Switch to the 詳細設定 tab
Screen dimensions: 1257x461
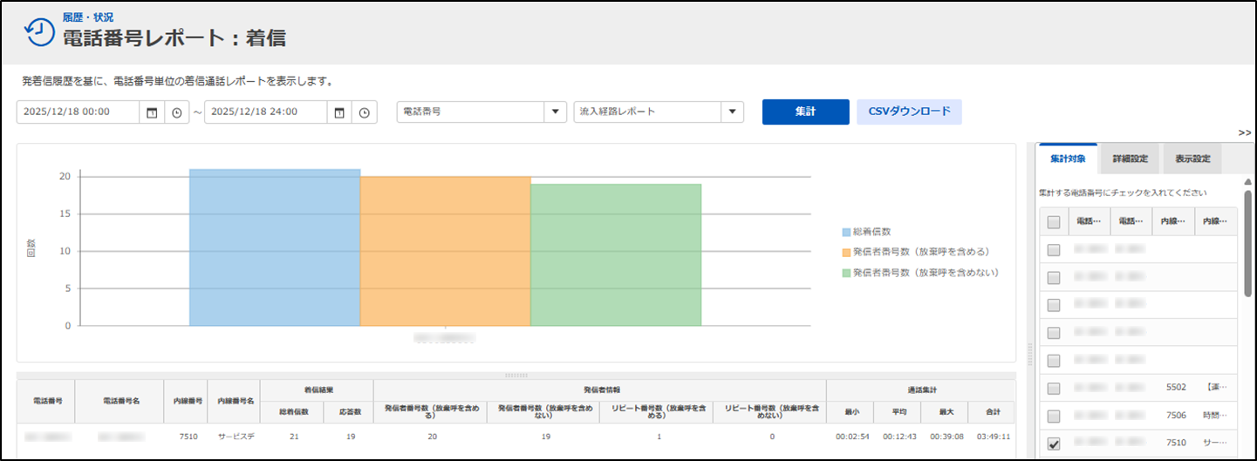pyautogui.click(x=1130, y=159)
